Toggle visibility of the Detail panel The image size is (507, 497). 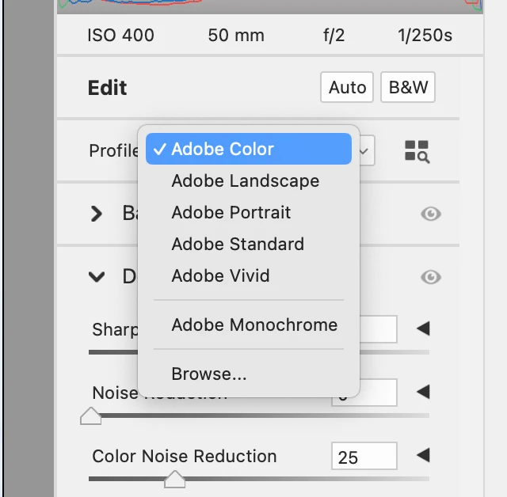click(x=431, y=276)
